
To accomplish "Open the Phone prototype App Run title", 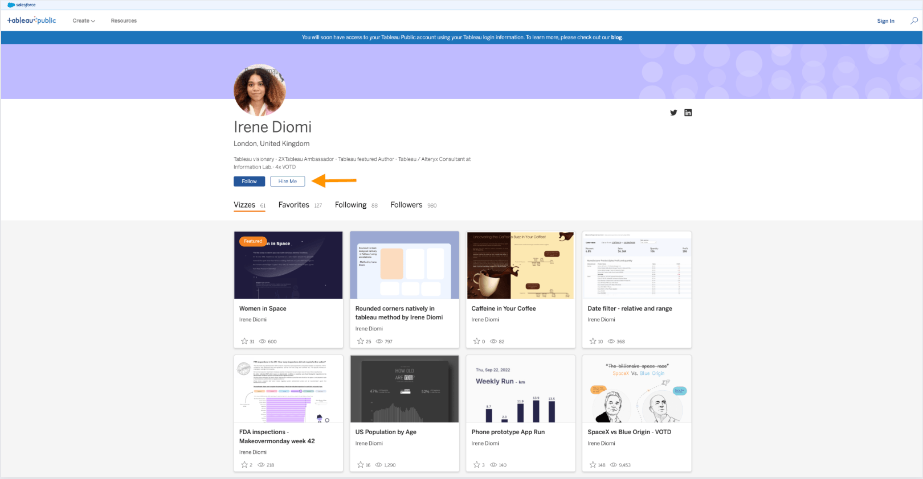I will 508,432.
